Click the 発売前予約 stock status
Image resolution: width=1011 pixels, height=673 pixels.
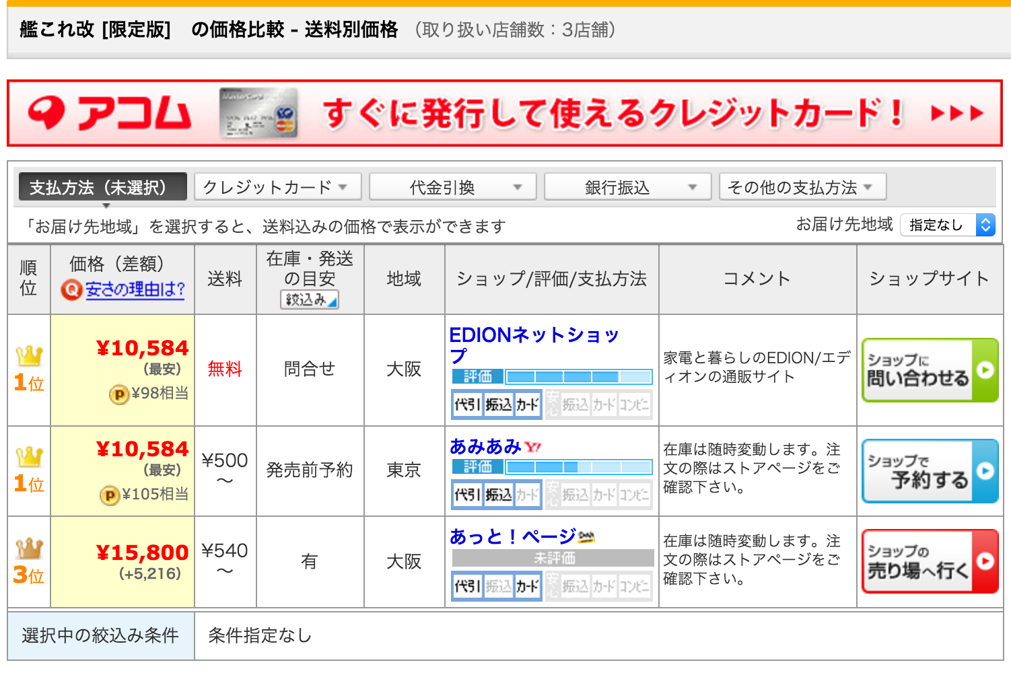coord(310,470)
